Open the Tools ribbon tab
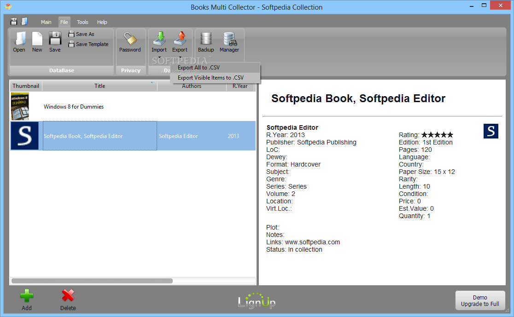This screenshot has width=514, height=317. (82, 22)
